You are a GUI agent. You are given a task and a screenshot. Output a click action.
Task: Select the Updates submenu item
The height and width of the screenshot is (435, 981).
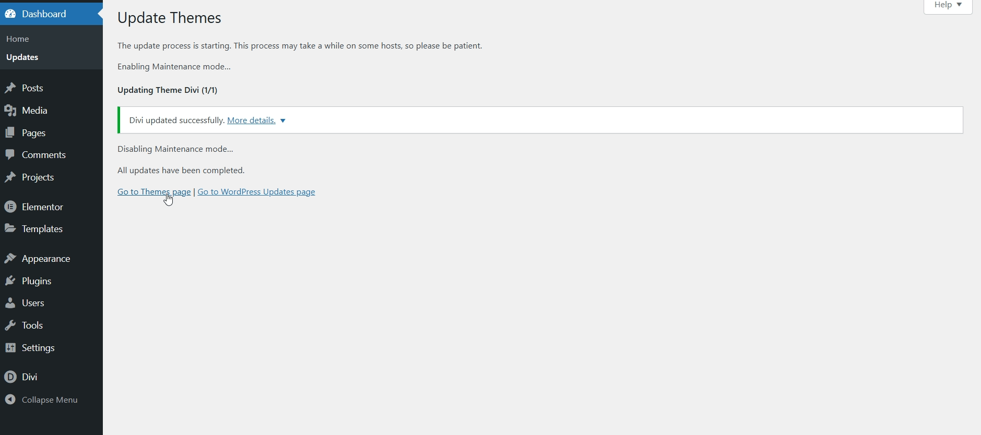(22, 57)
